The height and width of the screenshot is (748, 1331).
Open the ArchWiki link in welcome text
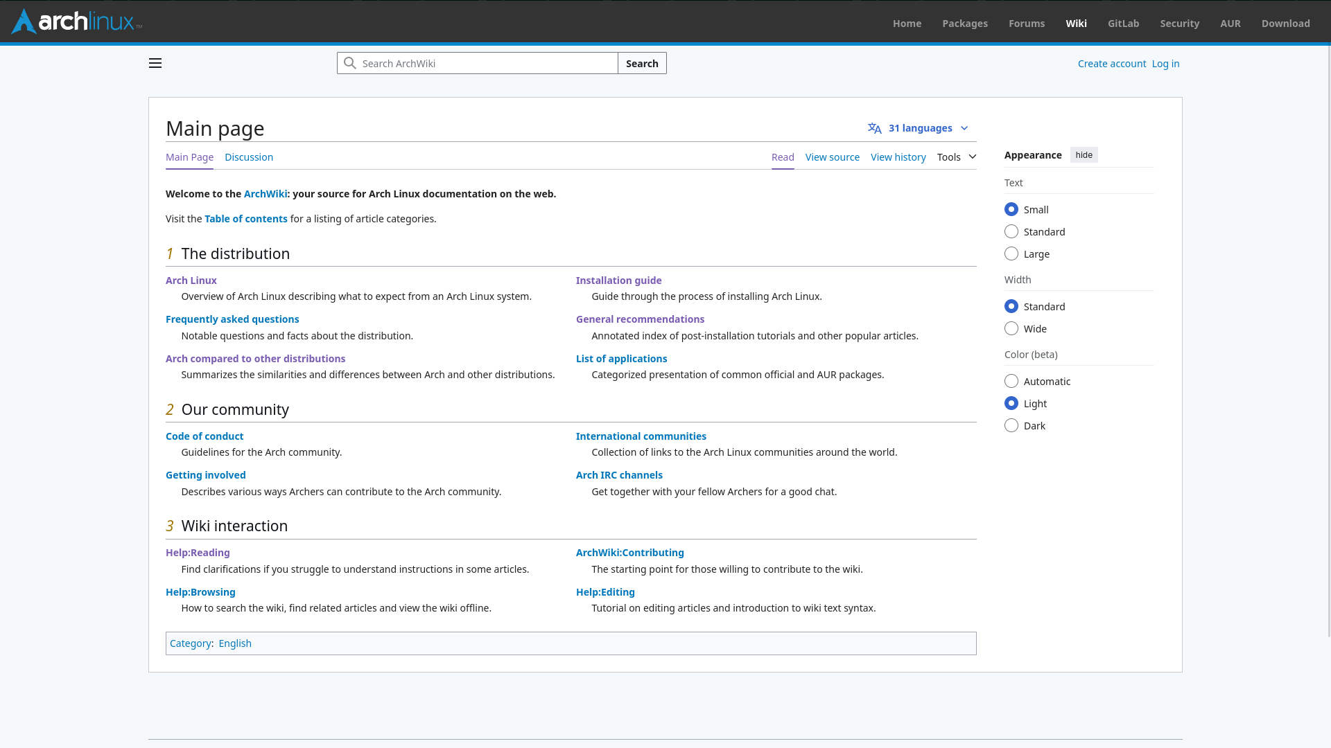(x=266, y=194)
